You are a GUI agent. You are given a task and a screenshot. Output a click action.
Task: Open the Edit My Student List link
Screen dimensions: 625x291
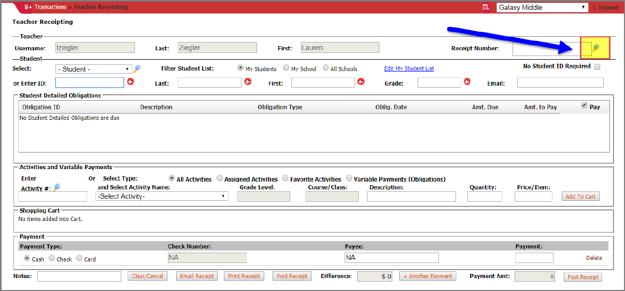pos(409,68)
